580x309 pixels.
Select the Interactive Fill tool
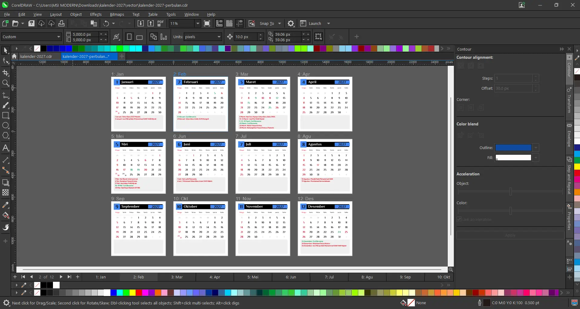coord(5,215)
